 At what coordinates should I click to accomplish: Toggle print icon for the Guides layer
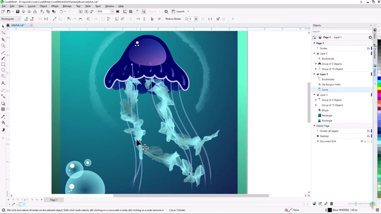tap(368, 48)
